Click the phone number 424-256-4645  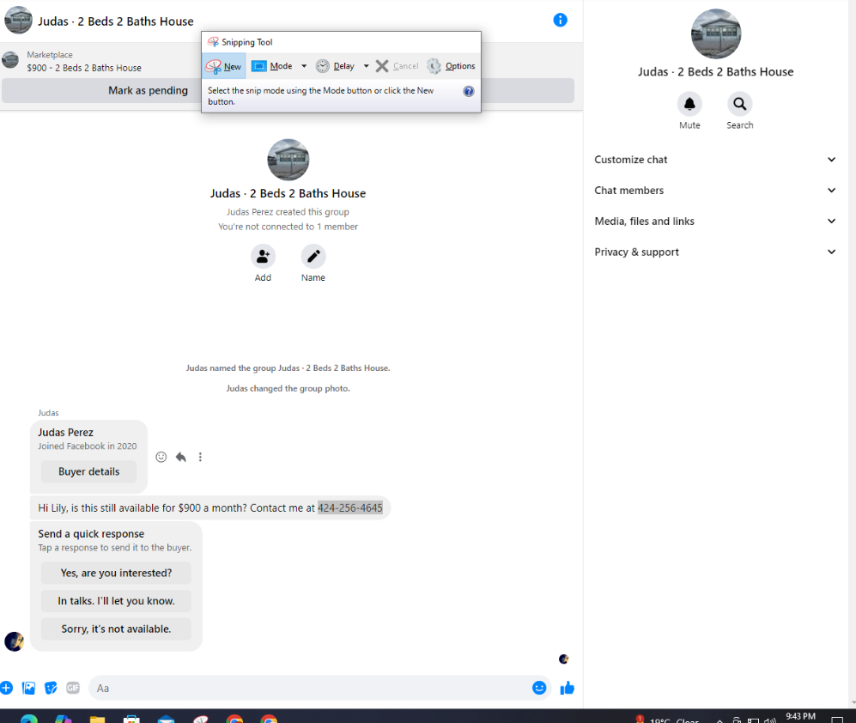[x=350, y=507]
